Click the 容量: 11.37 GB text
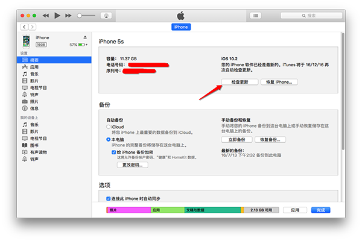The width and height of the screenshot is (362, 241). pyautogui.click(x=121, y=59)
